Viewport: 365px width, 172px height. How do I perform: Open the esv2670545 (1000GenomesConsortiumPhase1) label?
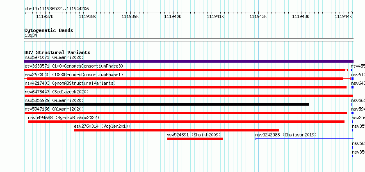point(74,75)
